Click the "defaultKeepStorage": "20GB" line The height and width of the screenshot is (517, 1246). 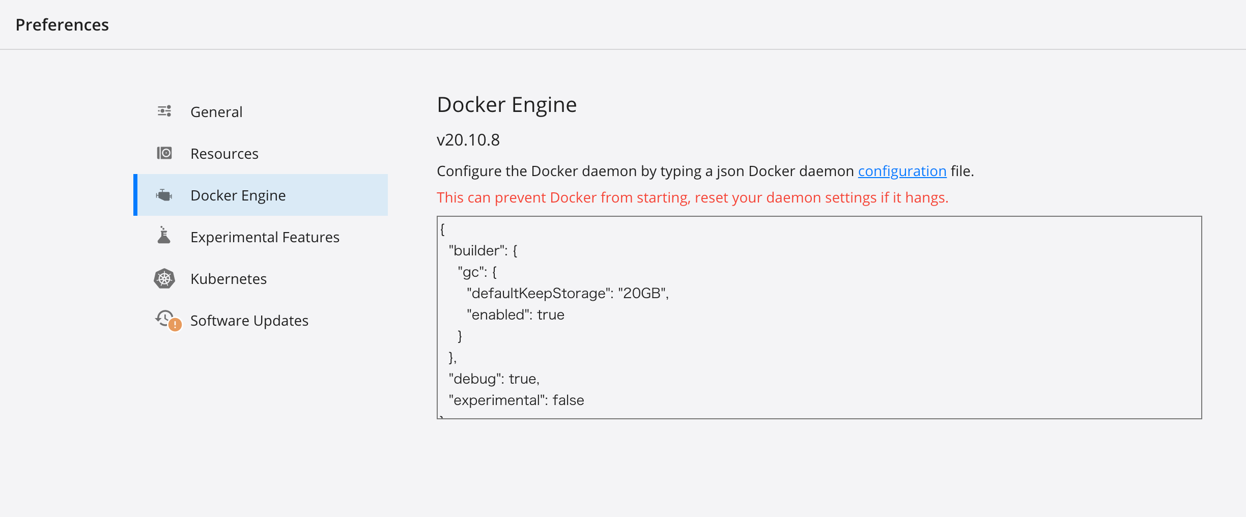[x=568, y=293]
